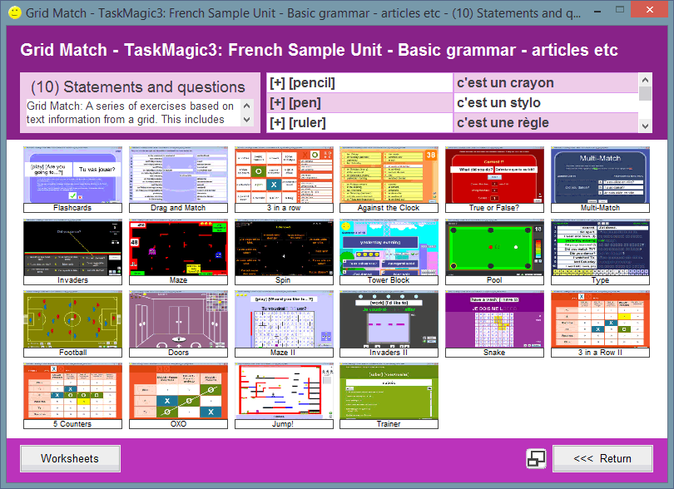Open the Multi-Match activity
Screen dimensions: 674x489
[600, 179]
